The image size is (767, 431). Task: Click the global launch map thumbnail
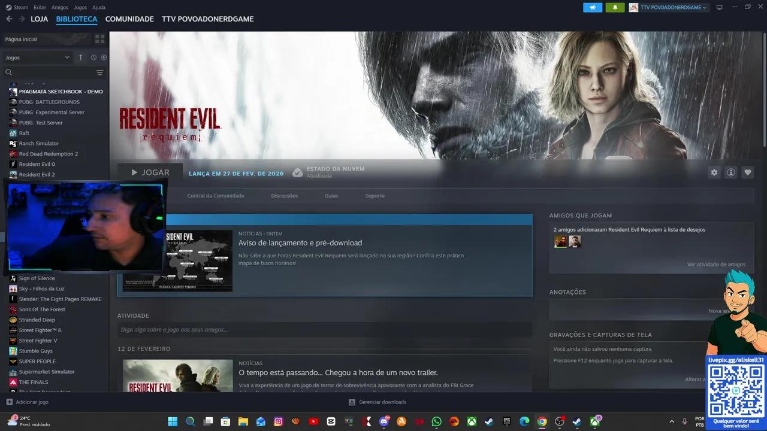(x=177, y=261)
